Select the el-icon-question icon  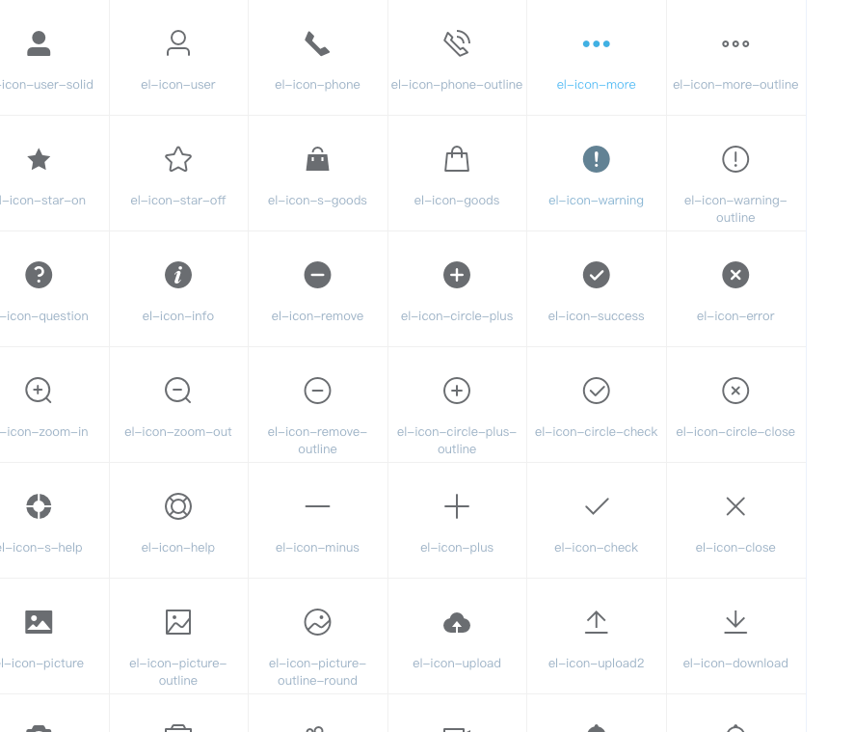click(39, 275)
